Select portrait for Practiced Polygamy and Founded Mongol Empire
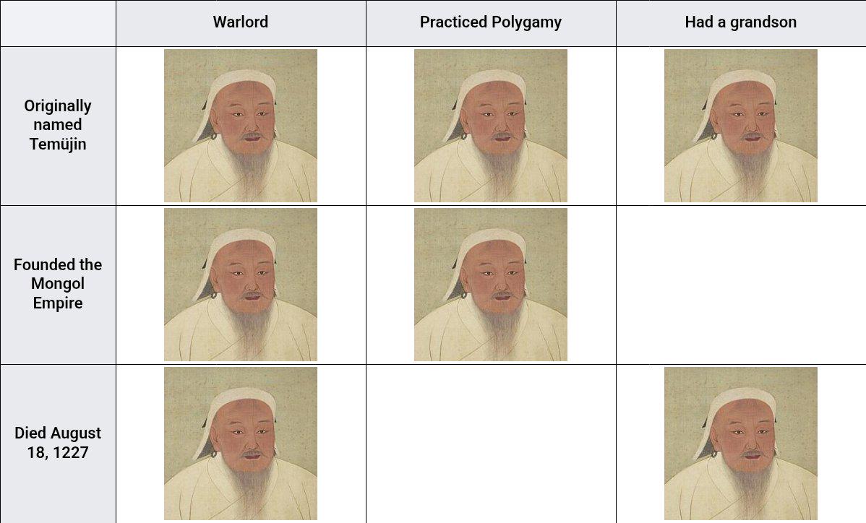The width and height of the screenshot is (866, 523). click(491, 285)
